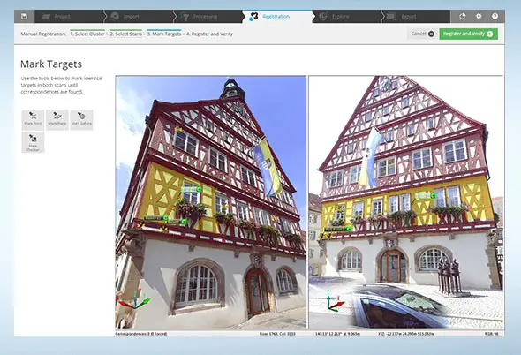Viewport: 521px width, 355px height.
Task: Select the Mark Checker tool
Action: 33,142
